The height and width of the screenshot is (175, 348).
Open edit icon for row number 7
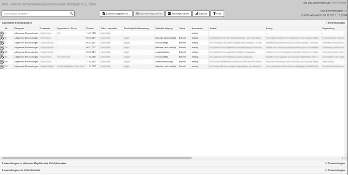[2, 43]
